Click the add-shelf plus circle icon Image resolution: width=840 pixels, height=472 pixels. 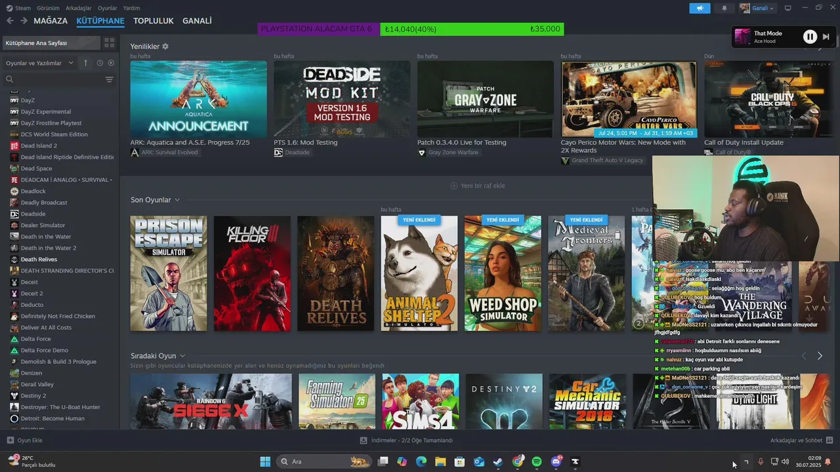pyautogui.click(x=454, y=186)
